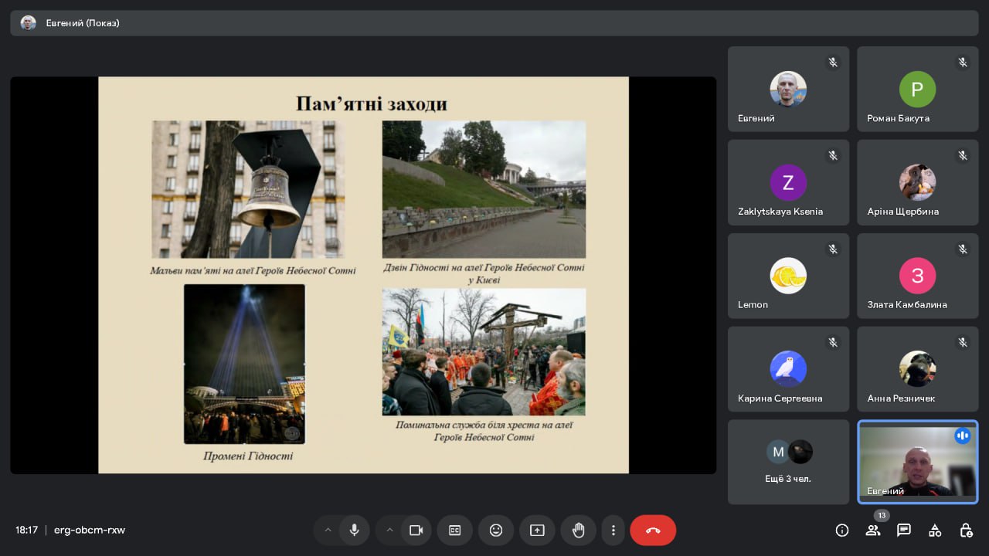
Task: Select the Злата Камбалина participant tile
Action: click(x=917, y=276)
